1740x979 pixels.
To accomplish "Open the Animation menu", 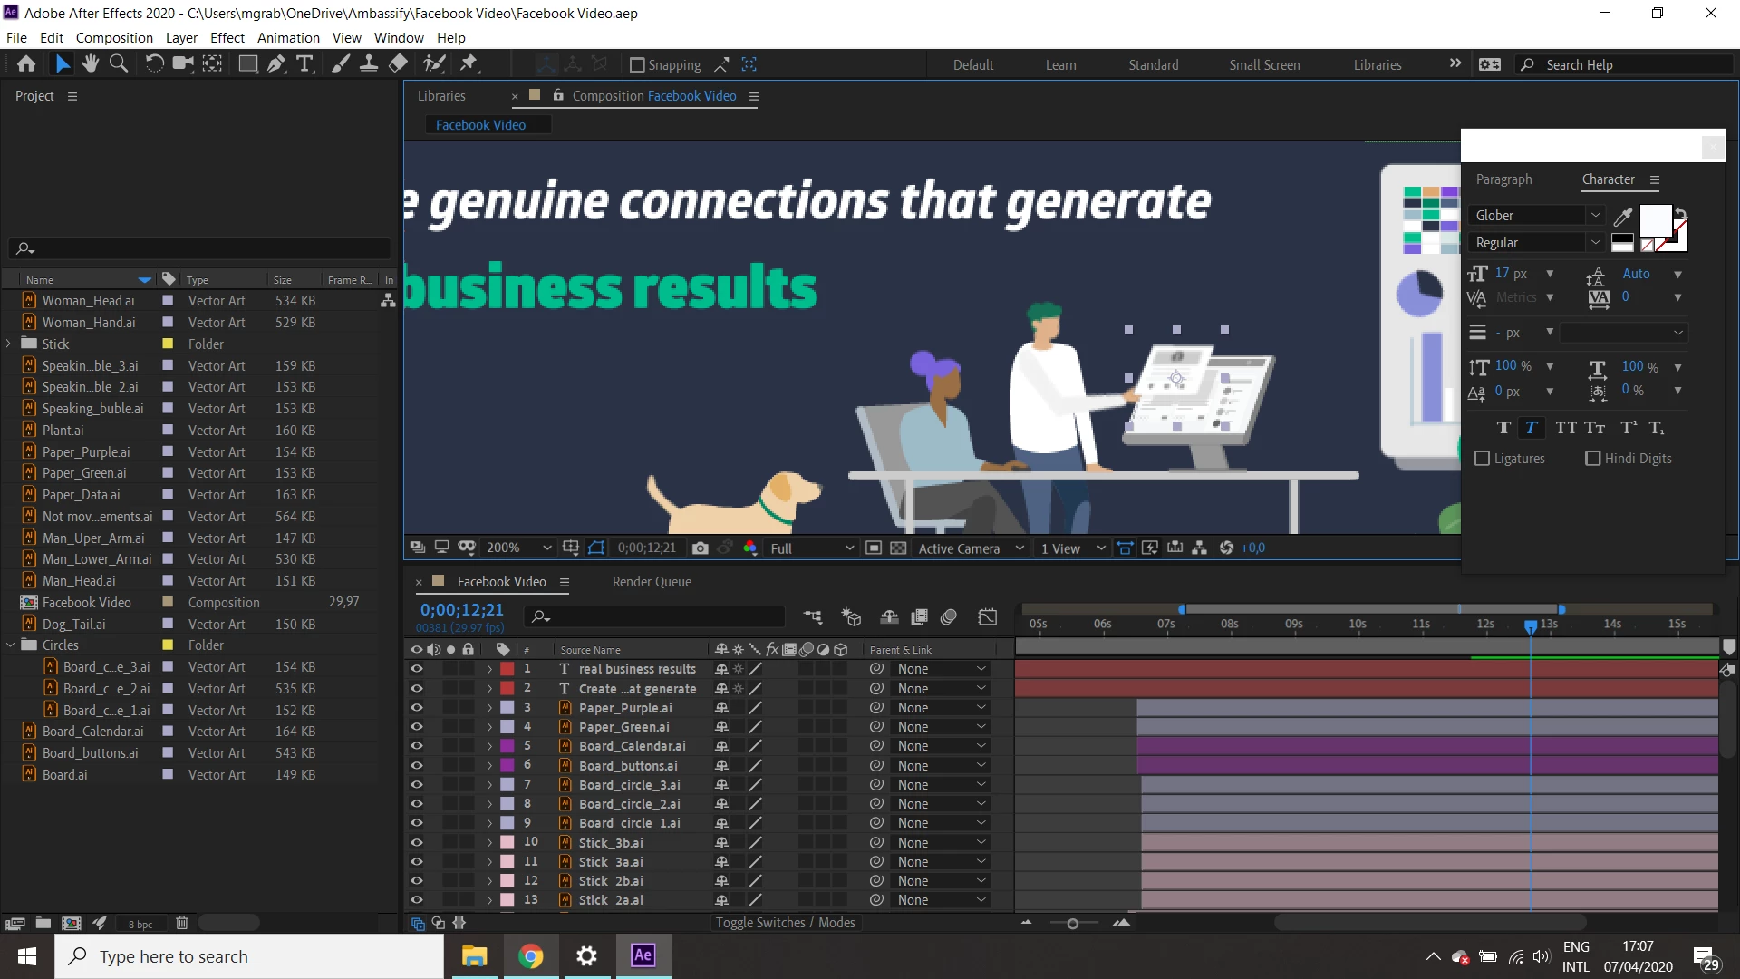I will click(288, 38).
